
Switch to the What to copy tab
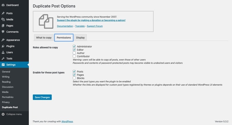click(44, 38)
